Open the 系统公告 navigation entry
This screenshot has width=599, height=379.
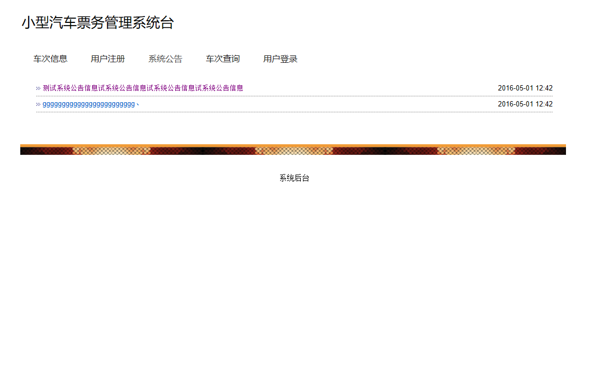165,59
